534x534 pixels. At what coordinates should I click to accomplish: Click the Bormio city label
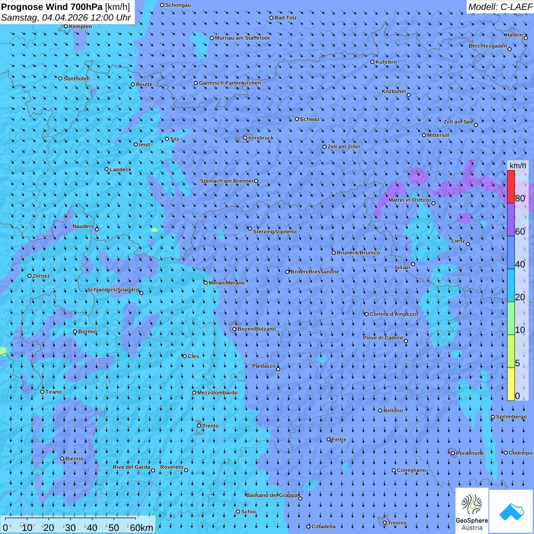(x=87, y=331)
